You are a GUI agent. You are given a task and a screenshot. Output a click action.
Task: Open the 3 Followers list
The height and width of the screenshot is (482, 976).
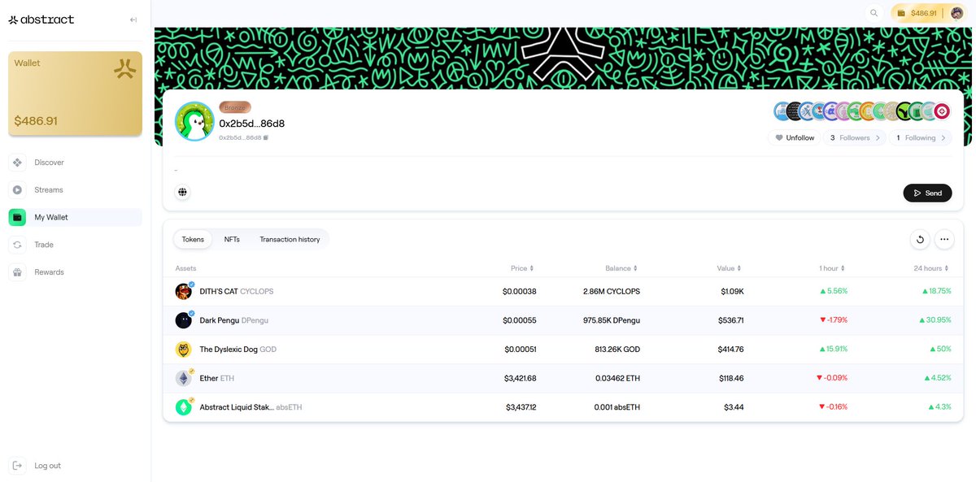point(854,138)
